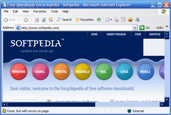
Task: Click the 'Dear visitor, welcome' heading text
Action: tap(72, 89)
